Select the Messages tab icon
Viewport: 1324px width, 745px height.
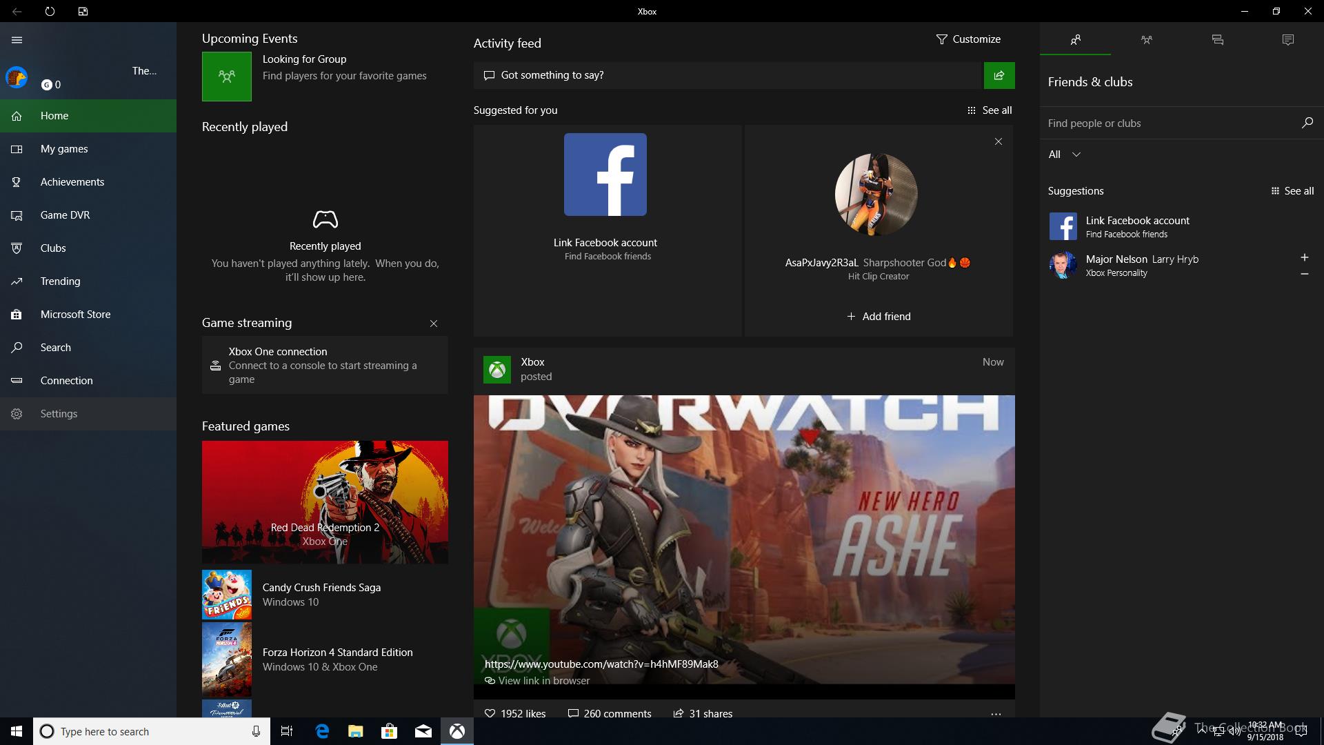1218,40
